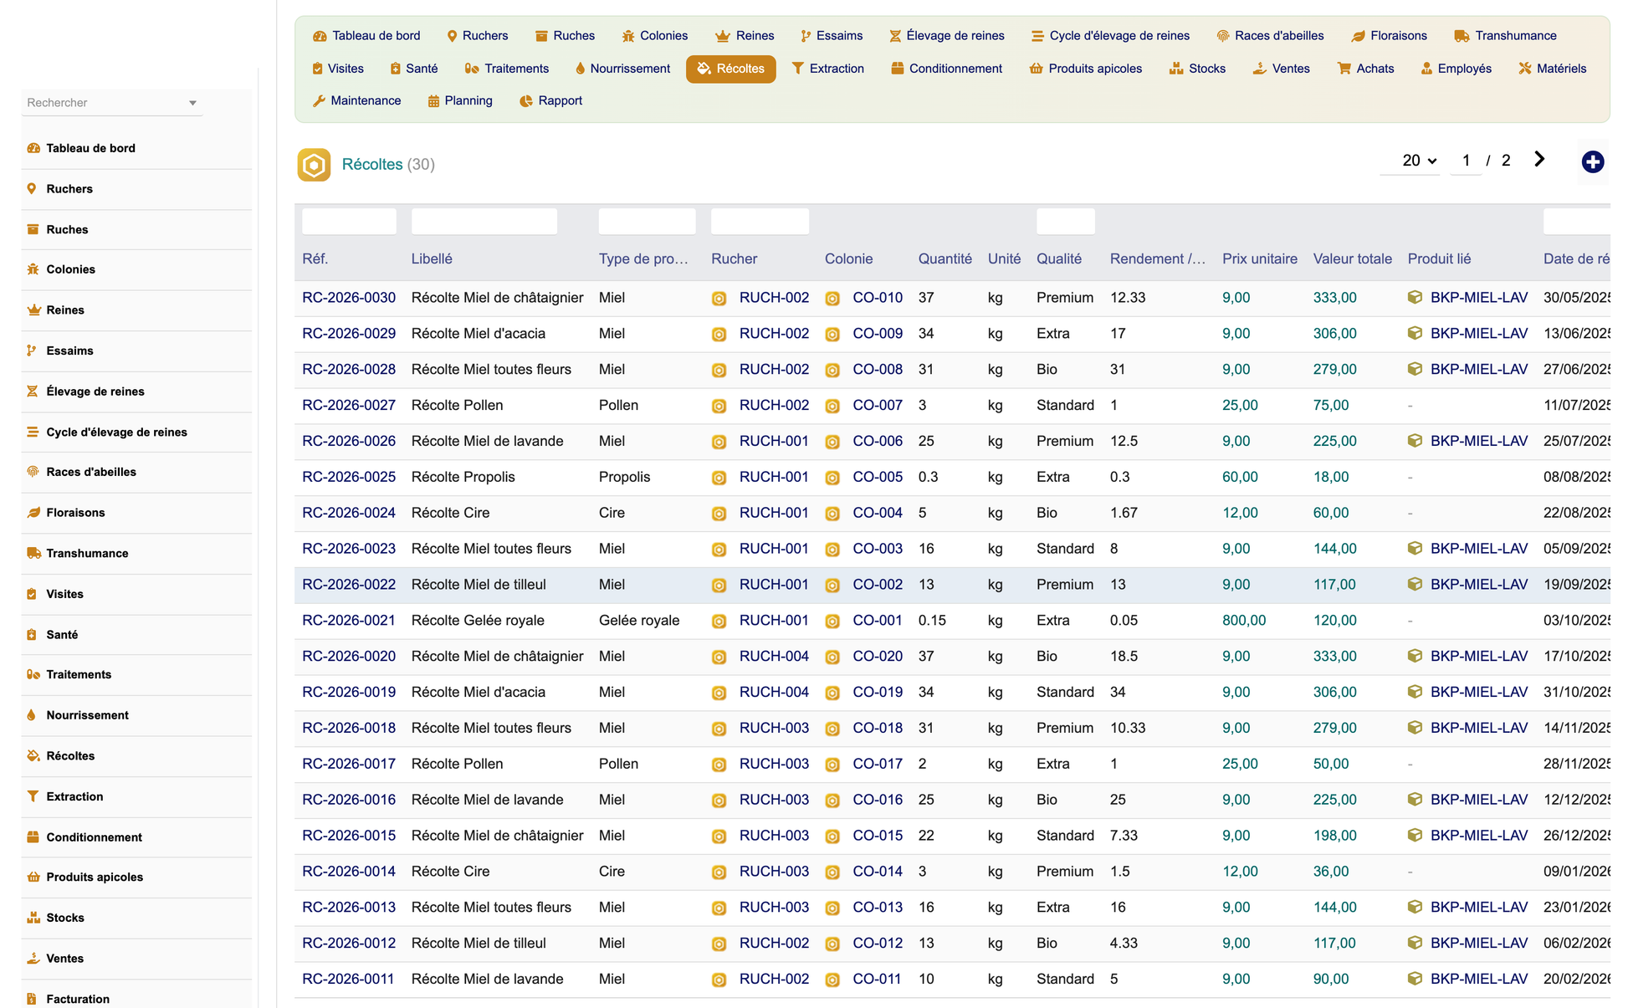1628x1008 pixels.
Task: Open the Cycle d'élevage de reines top tab
Action: click(x=1110, y=36)
